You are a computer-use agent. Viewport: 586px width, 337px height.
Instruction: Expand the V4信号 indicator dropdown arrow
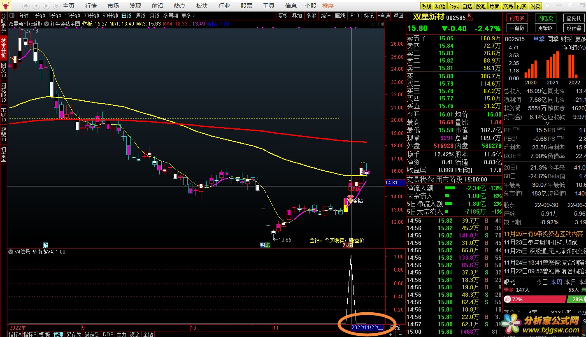10,252
